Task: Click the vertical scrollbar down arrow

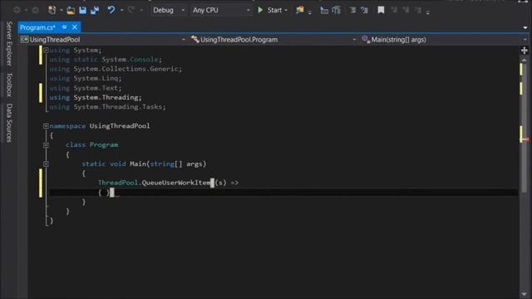Action: 525,294
